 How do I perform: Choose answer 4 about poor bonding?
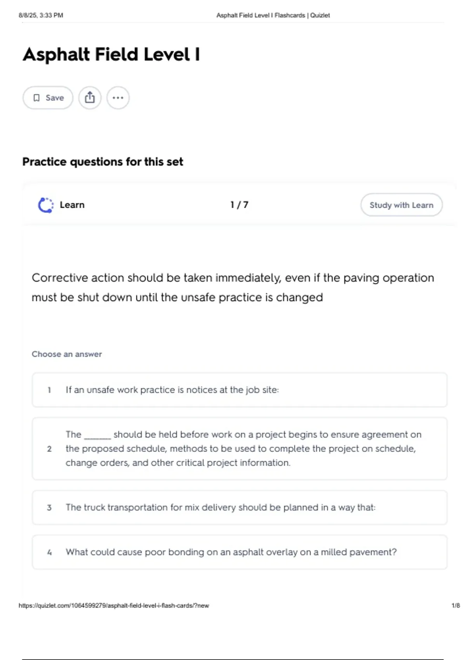pyautogui.click(x=240, y=552)
